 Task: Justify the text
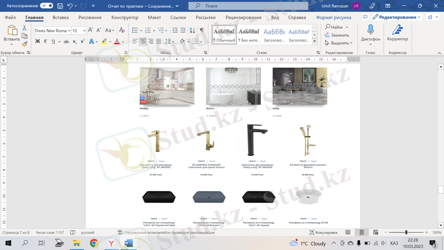coord(159,42)
